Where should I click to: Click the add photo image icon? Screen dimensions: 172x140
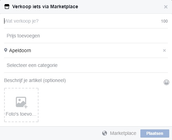(21, 102)
